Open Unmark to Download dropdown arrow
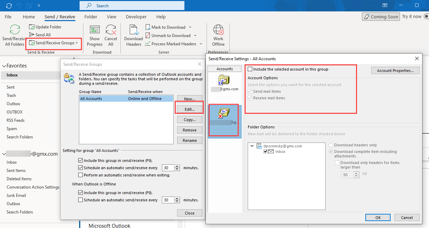Image resolution: width=429 pixels, height=228 pixels. [195, 36]
